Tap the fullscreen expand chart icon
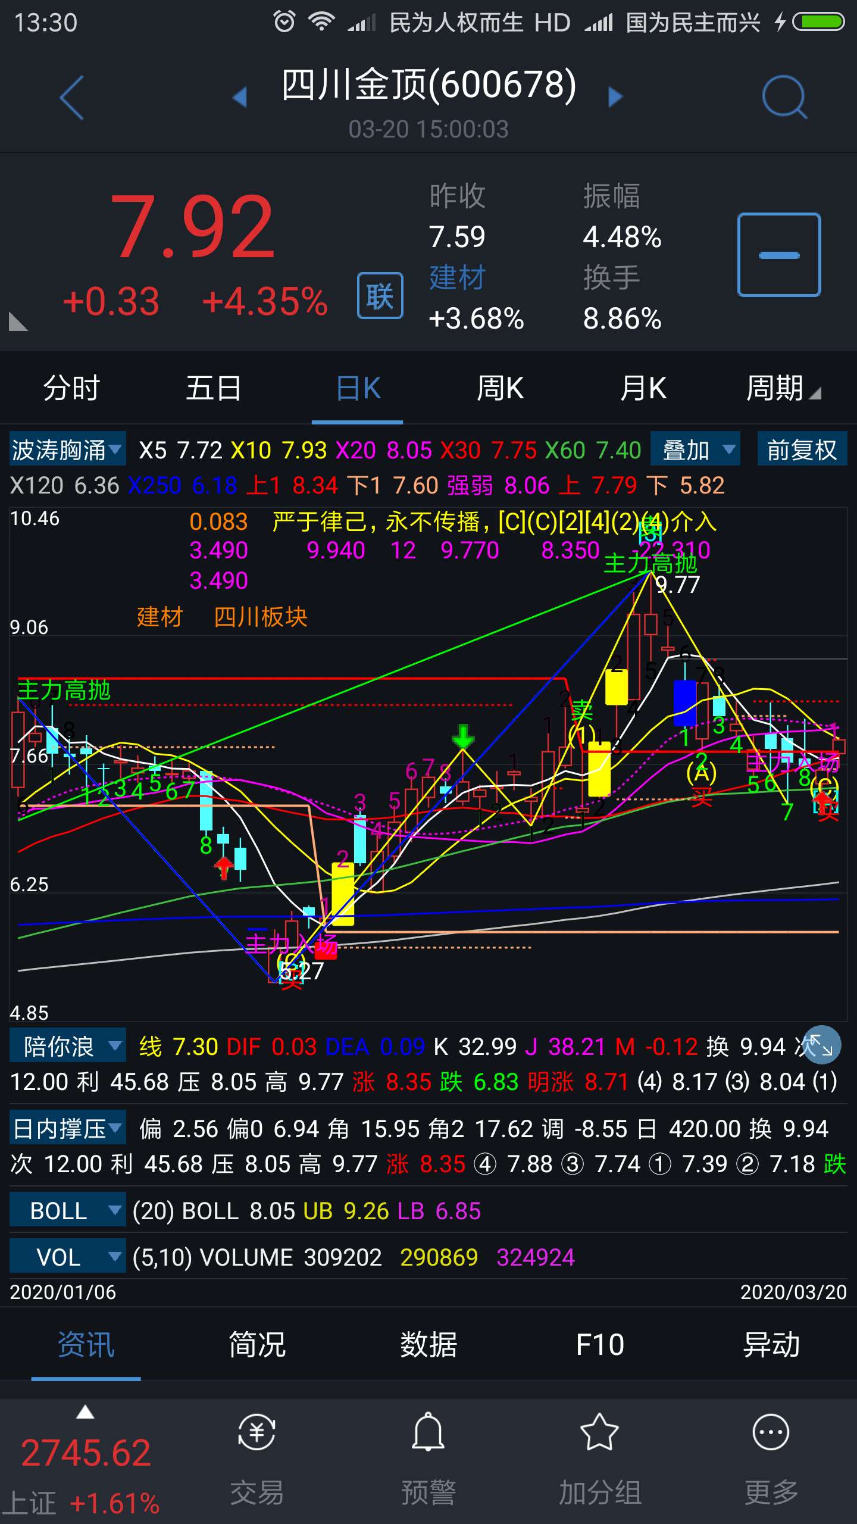Image resolution: width=857 pixels, height=1524 pixels. [821, 1045]
